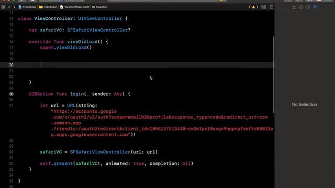Click the No Selection inspector label
The height and width of the screenshot is (188, 335).
coord(304,104)
